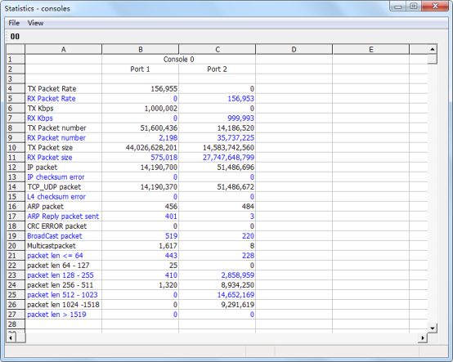Click the 00 toolbar icon
The height and width of the screenshot is (362, 453).
click(15, 37)
